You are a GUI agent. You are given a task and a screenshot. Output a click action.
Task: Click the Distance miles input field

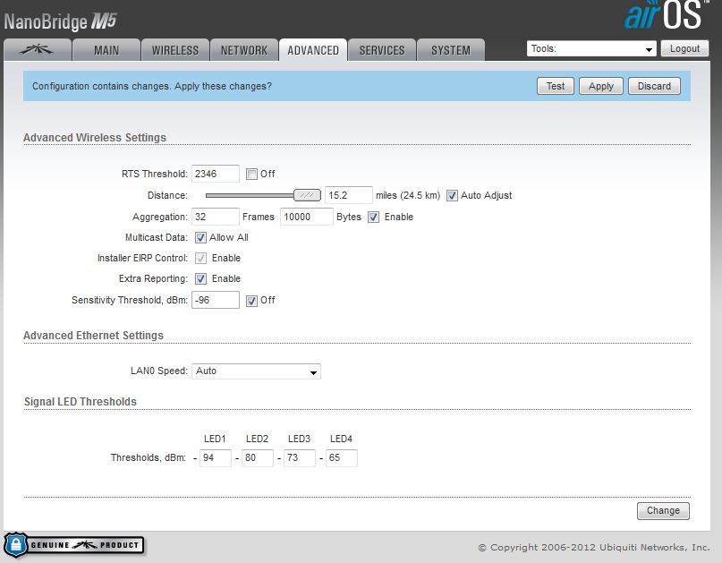click(349, 195)
